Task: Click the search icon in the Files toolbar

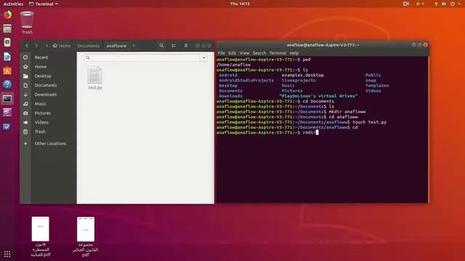Action: tap(161, 46)
